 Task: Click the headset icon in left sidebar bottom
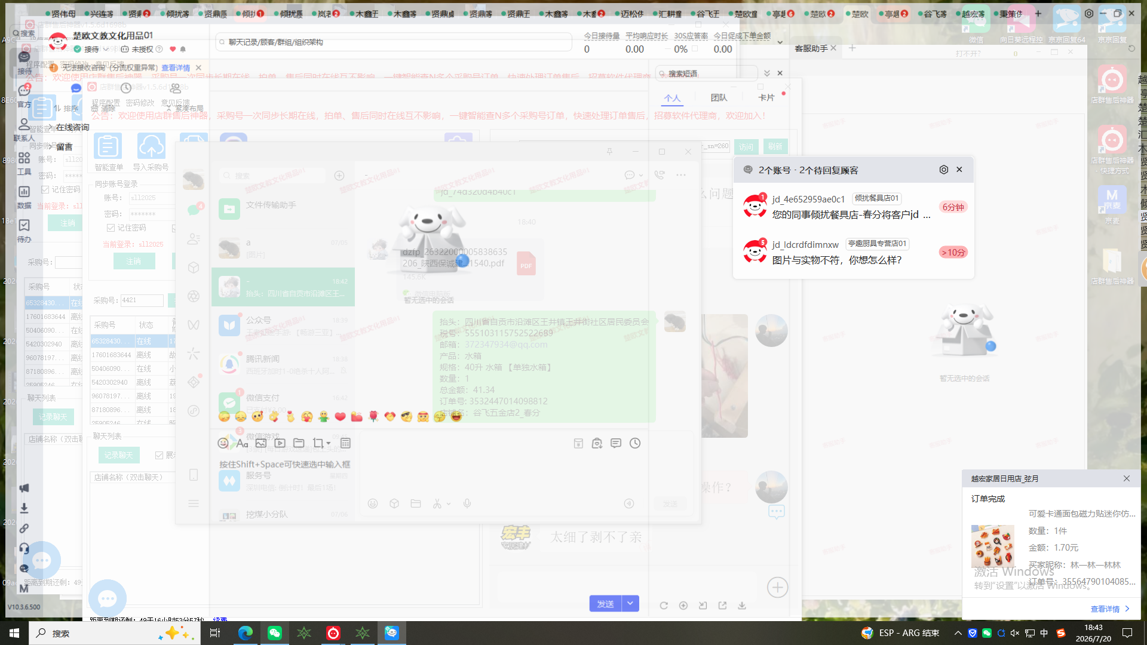24,548
